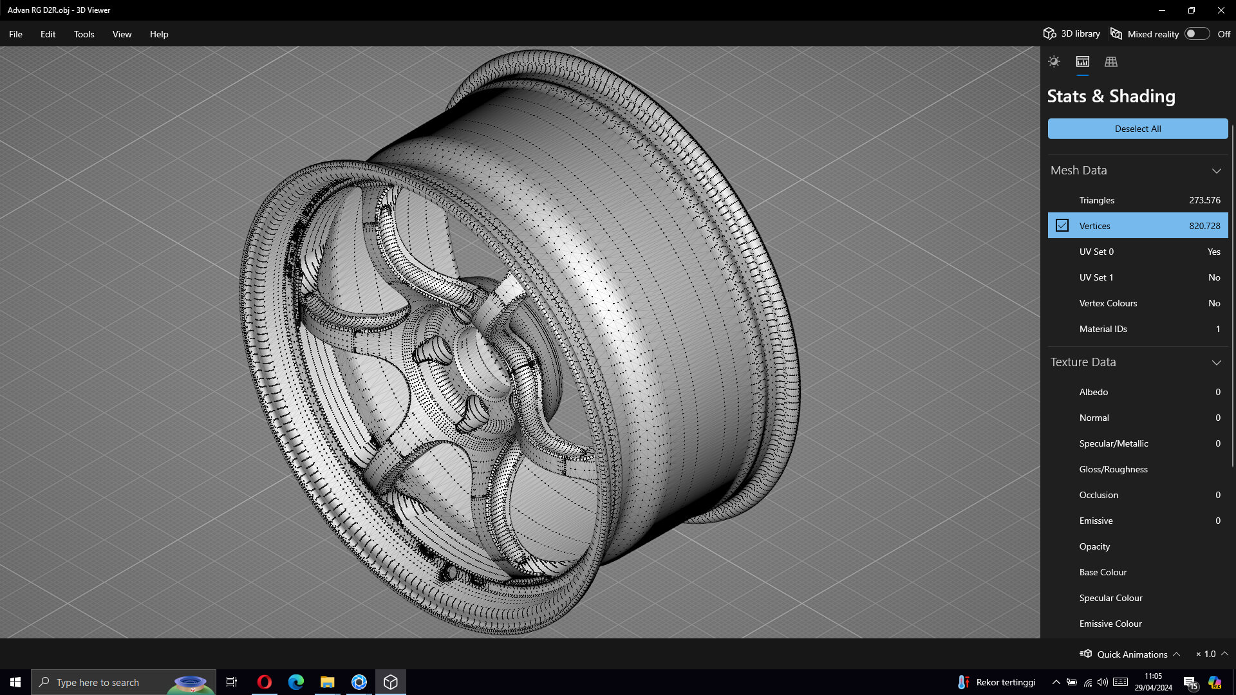Open the Grid & Views panel icon
Viewport: 1236px width, 695px height.
(x=1111, y=62)
